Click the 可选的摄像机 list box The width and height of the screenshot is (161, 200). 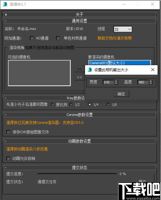click(39, 73)
